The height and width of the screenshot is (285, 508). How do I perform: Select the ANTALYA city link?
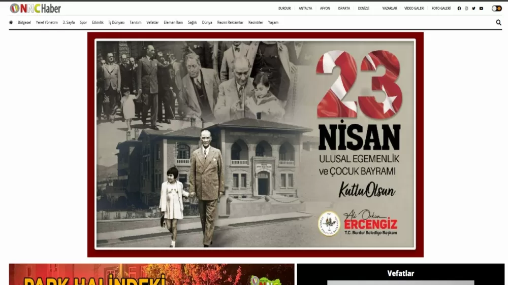coord(305,9)
